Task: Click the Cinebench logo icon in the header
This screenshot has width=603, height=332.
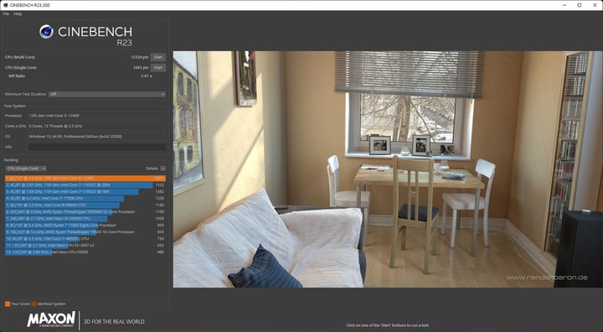Action: [x=47, y=32]
